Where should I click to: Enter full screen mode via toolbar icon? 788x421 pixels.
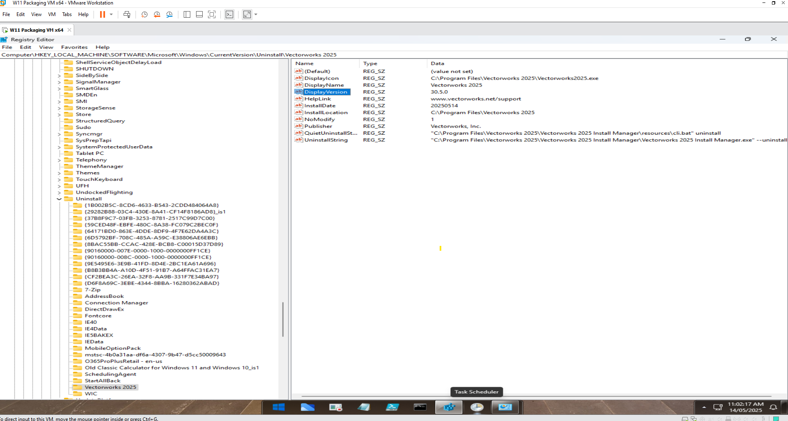(212, 14)
